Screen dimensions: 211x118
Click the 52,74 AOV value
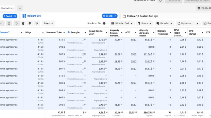(134, 83)
